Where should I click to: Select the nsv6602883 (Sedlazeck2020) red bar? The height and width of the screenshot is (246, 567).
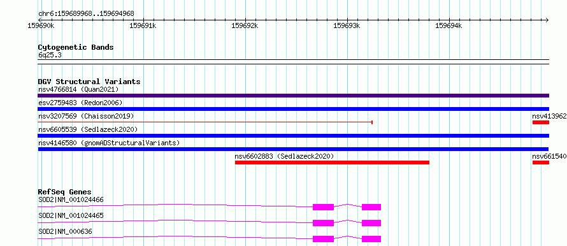pos(332,163)
